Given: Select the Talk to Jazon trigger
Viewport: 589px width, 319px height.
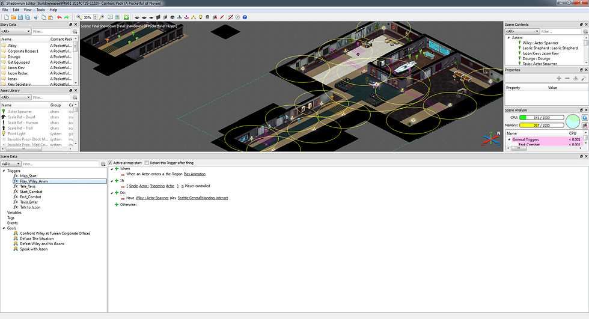Looking at the screenshot, I should [30, 207].
